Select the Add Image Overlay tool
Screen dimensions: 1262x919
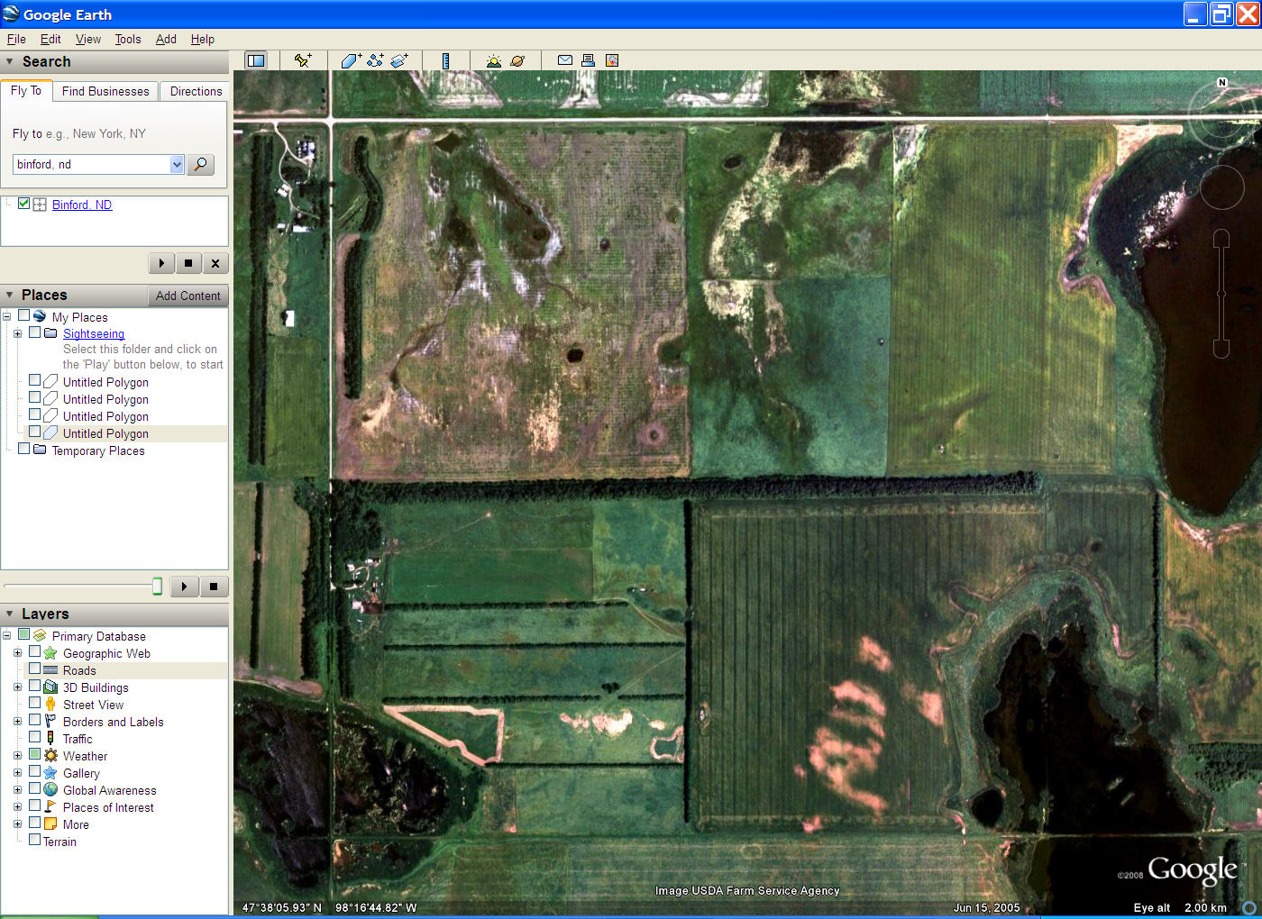[x=399, y=60]
